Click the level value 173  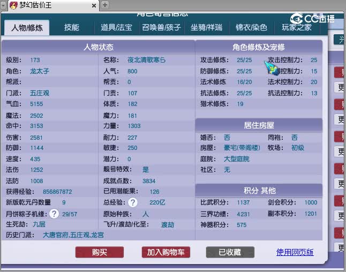pos(35,60)
